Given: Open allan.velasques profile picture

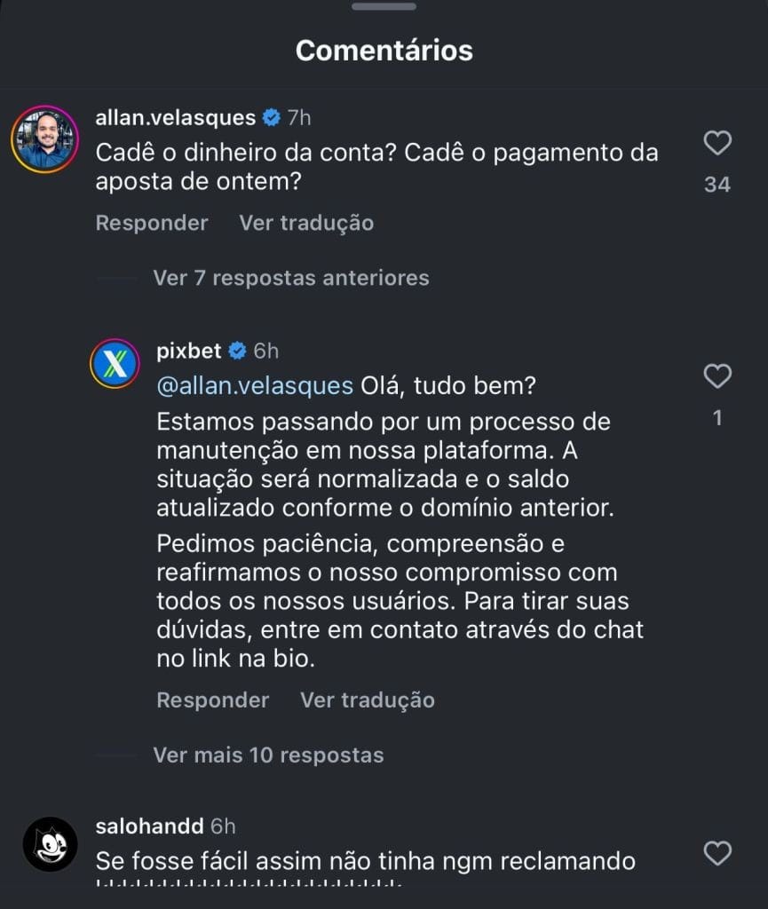Looking at the screenshot, I should tap(44, 138).
